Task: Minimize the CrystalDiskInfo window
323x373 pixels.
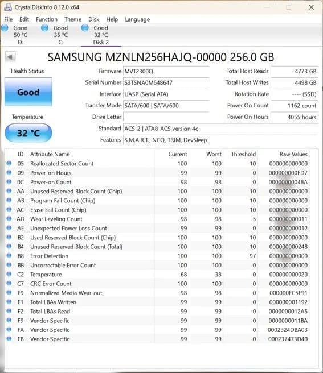Action: coord(267,7)
